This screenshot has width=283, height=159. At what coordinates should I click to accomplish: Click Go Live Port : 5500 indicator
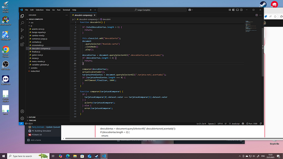(x=252, y=124)
